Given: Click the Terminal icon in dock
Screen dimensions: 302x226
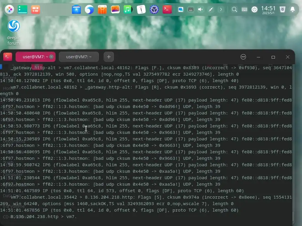Looking at the screenshot, I should 167,9.
